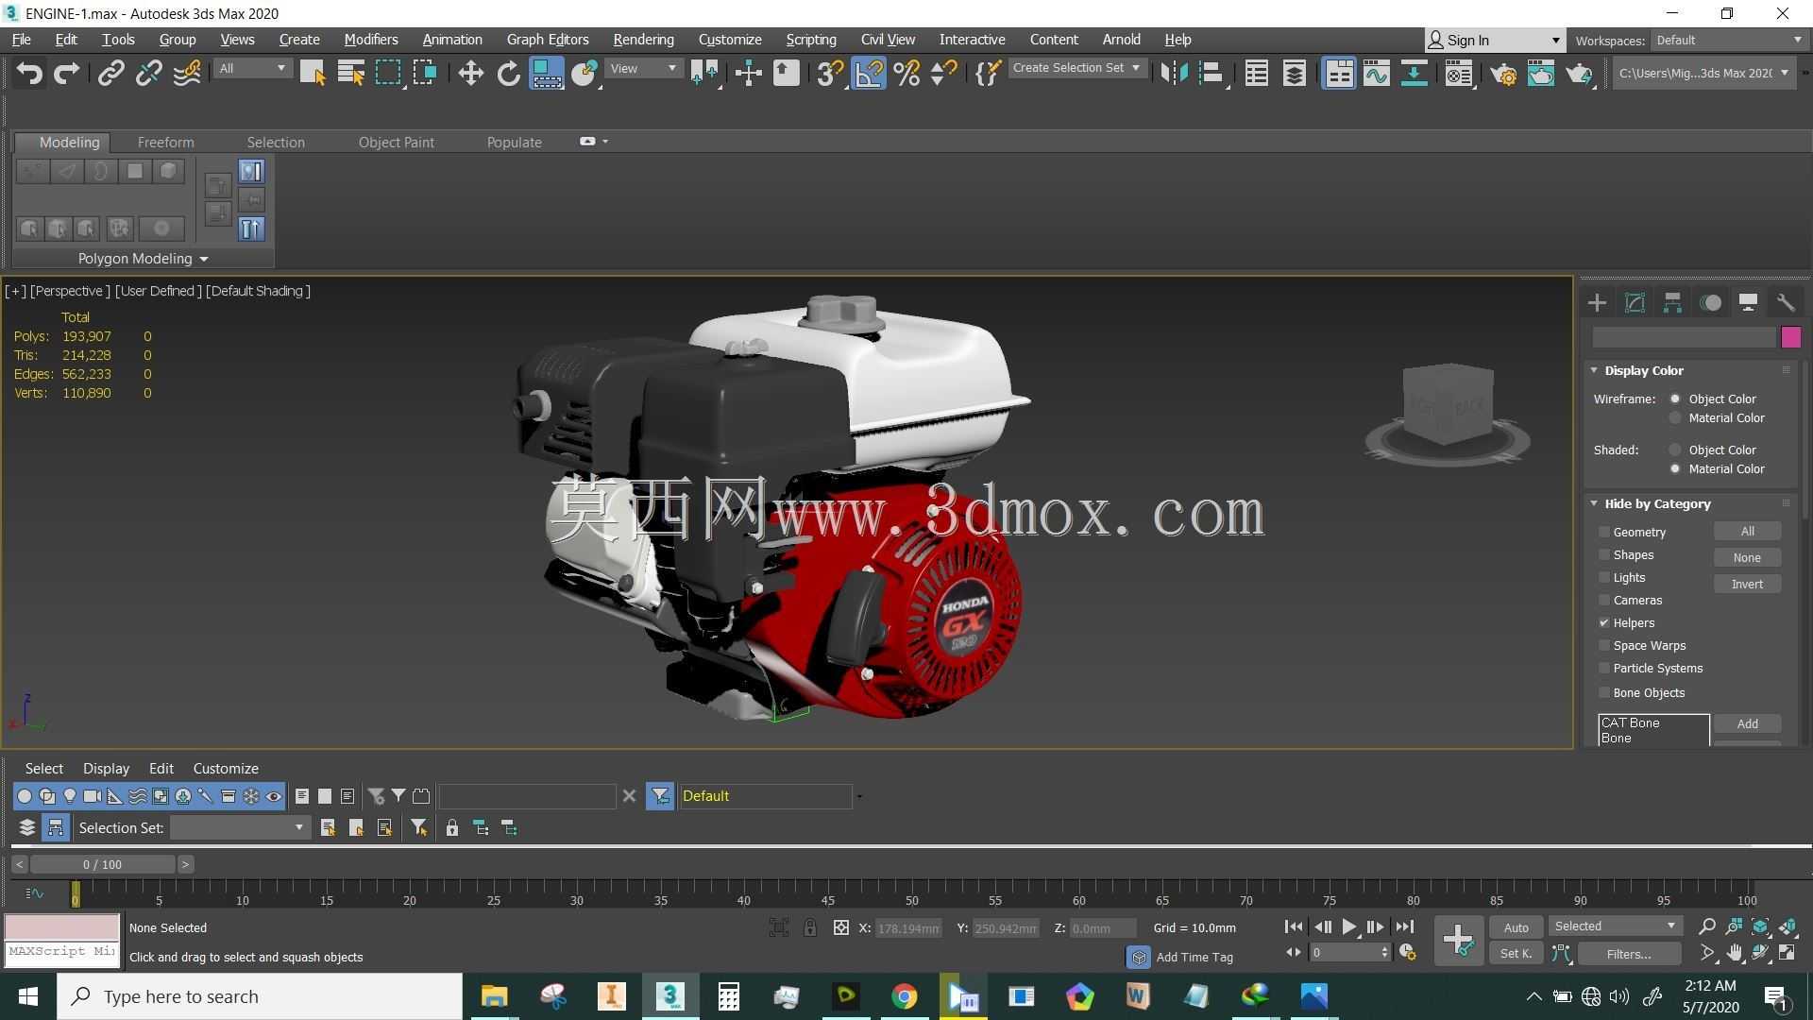The height and width of the screenshot is (1020, 1813).
Task: Click the None category button
Action: [x=1747, y=557]
